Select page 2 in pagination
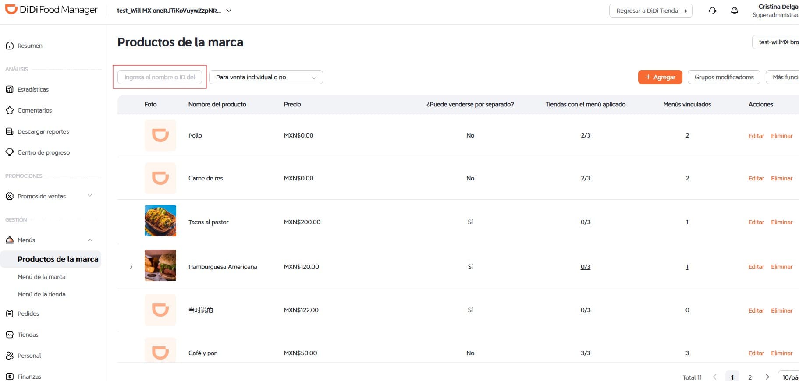The width and height of the screenshot is (799, 381). [x=750, y=377]
